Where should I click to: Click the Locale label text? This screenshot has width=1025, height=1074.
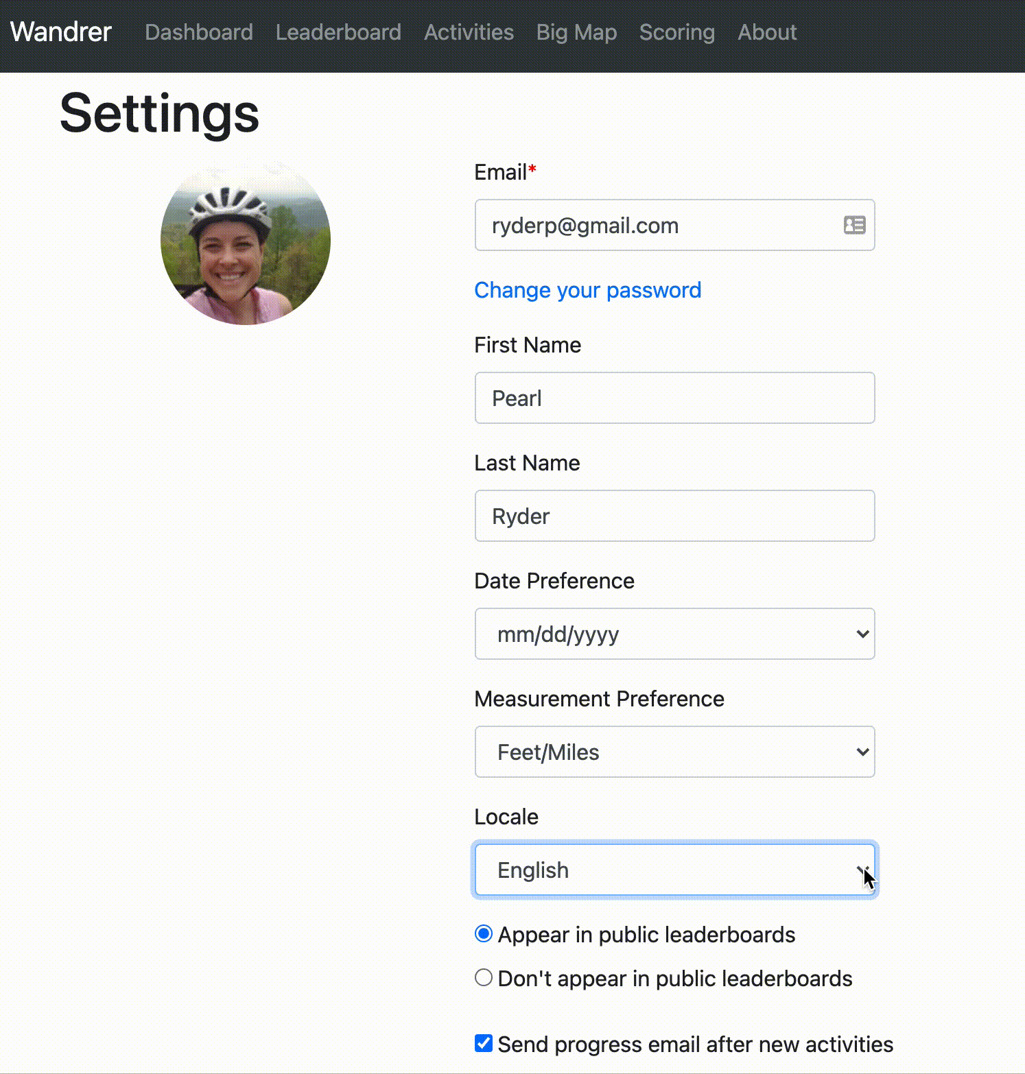506,817
